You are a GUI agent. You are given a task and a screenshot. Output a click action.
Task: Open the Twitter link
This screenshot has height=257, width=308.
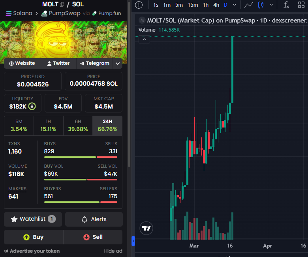(x=58, y=64)
